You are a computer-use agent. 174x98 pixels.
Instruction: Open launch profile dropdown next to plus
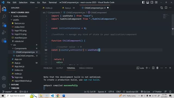click(150, 68)
